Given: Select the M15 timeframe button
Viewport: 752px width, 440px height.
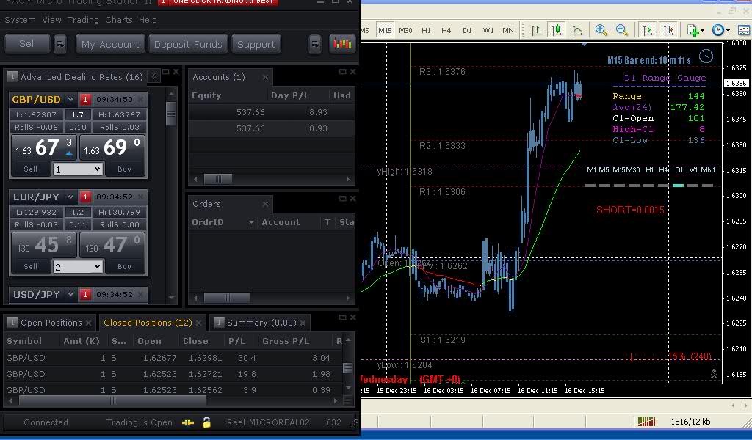Looking at the screenshot, I should (x=385, y=30).
